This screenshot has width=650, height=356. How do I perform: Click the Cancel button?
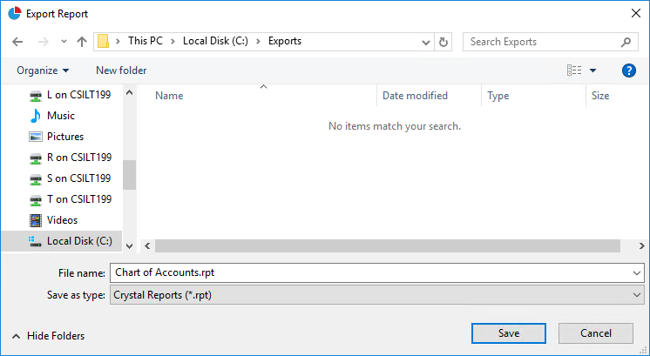(595, 333)
